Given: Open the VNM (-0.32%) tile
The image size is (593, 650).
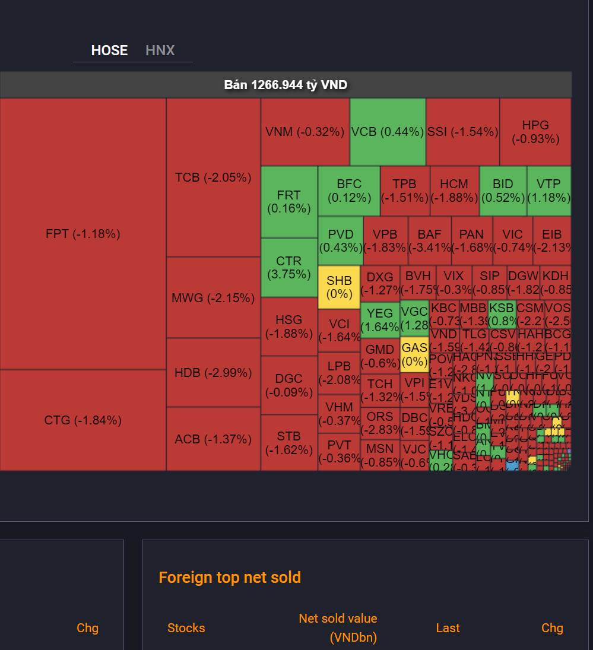Looking at the screenshot, I should point(305,132).
